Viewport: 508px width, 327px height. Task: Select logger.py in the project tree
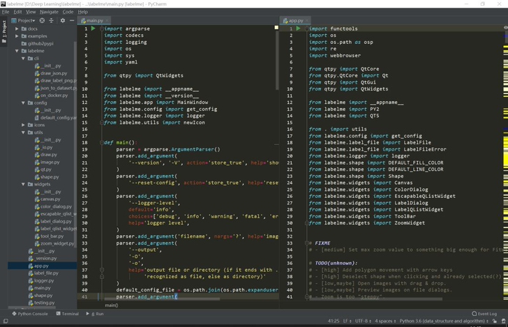tap(41, 281)
